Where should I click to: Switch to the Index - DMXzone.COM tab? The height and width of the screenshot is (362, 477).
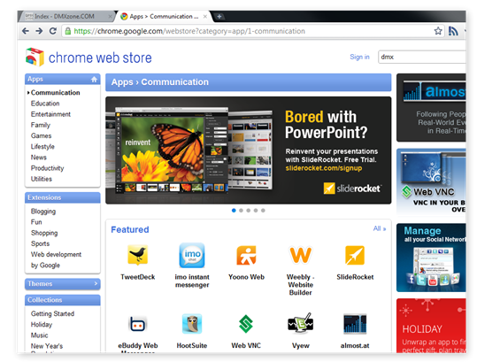point(65,17)
